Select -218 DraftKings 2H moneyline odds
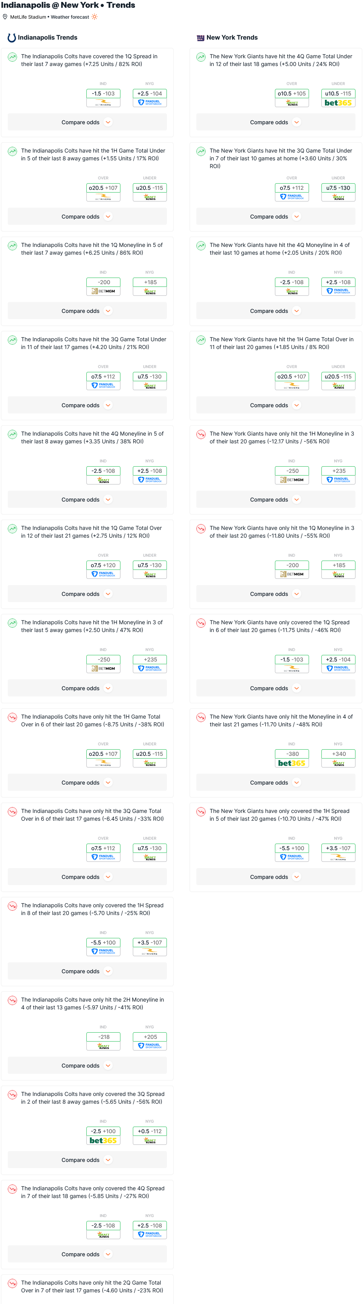This screenshot has height=1304, width=364. pos(103,1041)
